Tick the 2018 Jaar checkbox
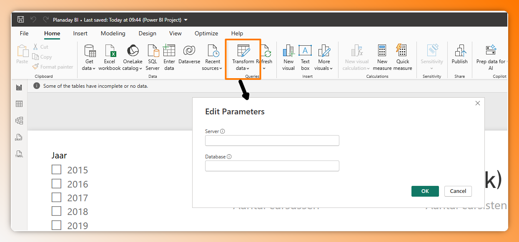This screenshot has height=242, width=519. click(x=56, y=211)
